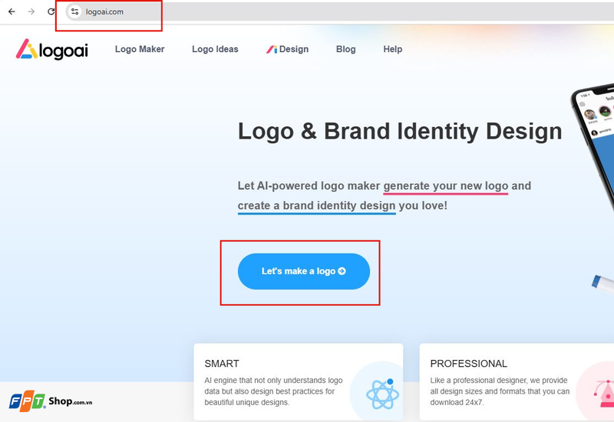Click the PROFESSIONAL card description text
This screenshot has height=422, width=614.
(x=500, y=391)
